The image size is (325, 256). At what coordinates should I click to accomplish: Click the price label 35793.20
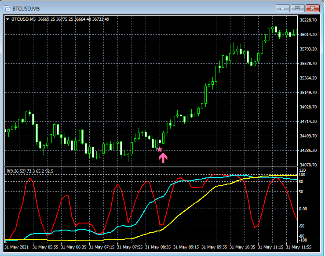[x=308, y=49]
